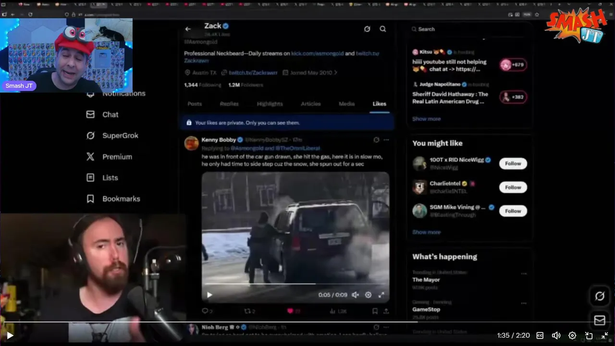
Task: Select the Chat envelope icon
Action: click(x=90, y=114)
